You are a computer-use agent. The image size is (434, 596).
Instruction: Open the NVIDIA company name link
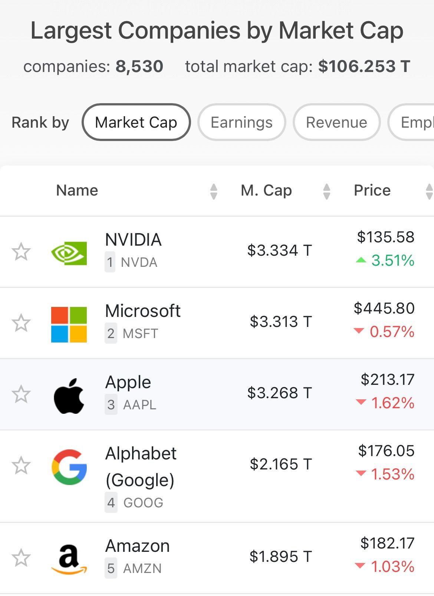[134, 240]
